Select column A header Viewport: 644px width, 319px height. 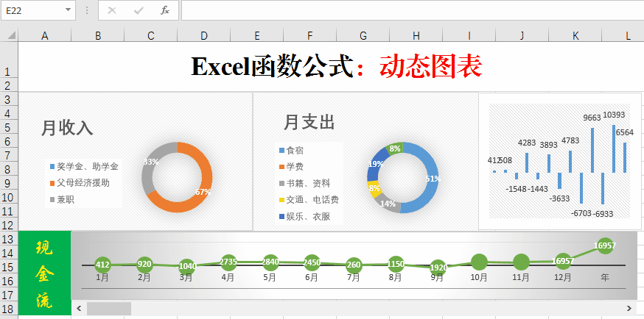tap(45, 36)
